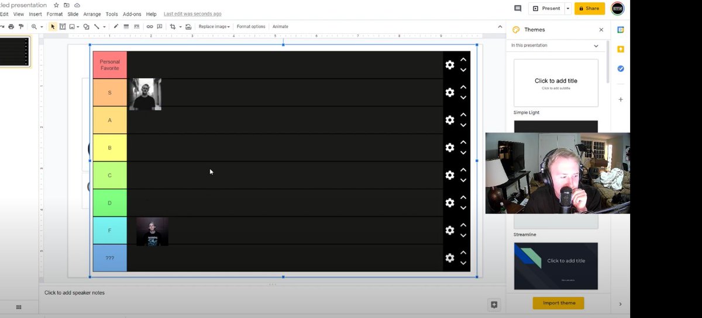
Task: Click the Paint format icon
Action: pyautogui.click(x=21, y=26)
